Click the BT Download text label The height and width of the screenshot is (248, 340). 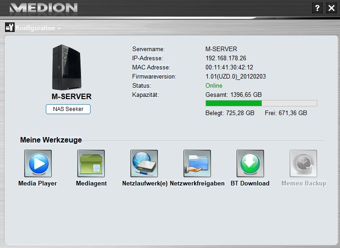(250, 184)
